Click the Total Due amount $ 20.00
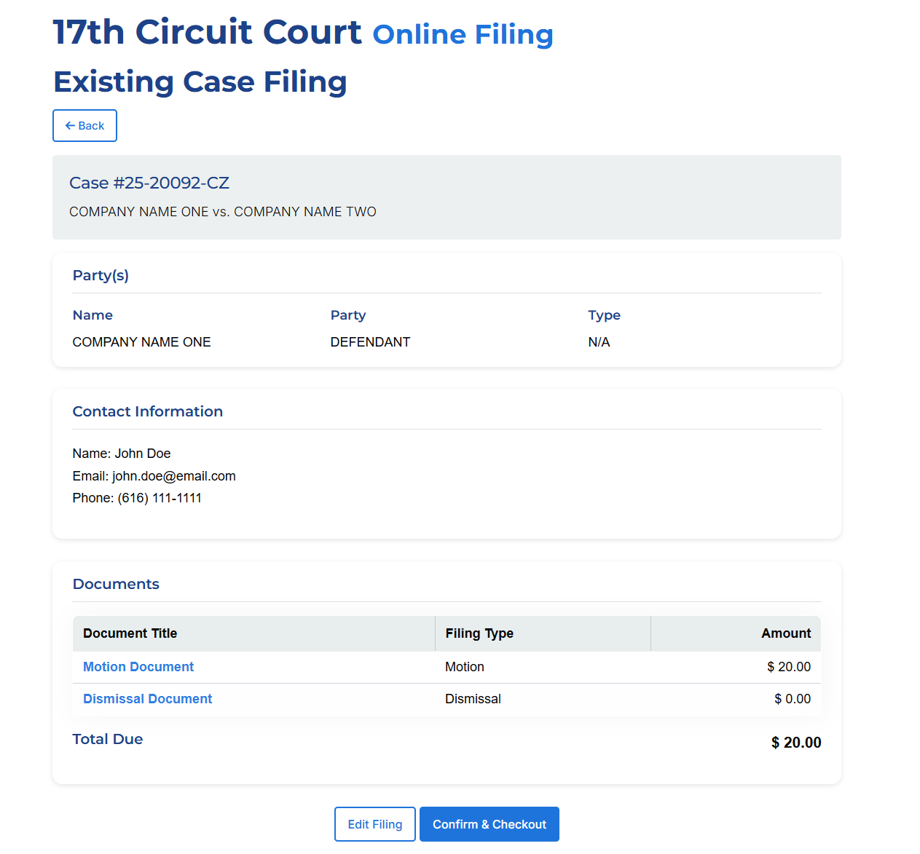This screenshot has width=920, height=854. [x=795, y=743]
